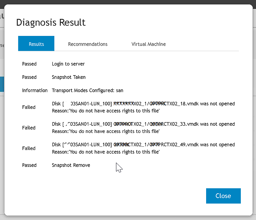Select the Transport Modes Configured: san text
The height and width of the screenshot is (220, 256).
pyautogui.click(x=88, y=90)
